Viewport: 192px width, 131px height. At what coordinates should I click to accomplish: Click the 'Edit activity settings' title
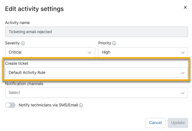[34, 9]
